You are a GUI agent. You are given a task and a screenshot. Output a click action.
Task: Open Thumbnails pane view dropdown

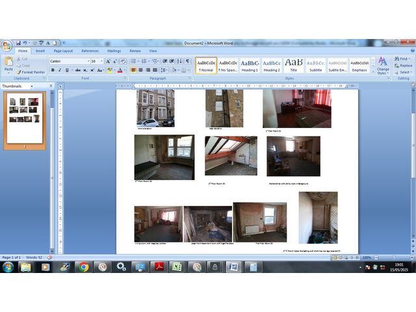32,86
